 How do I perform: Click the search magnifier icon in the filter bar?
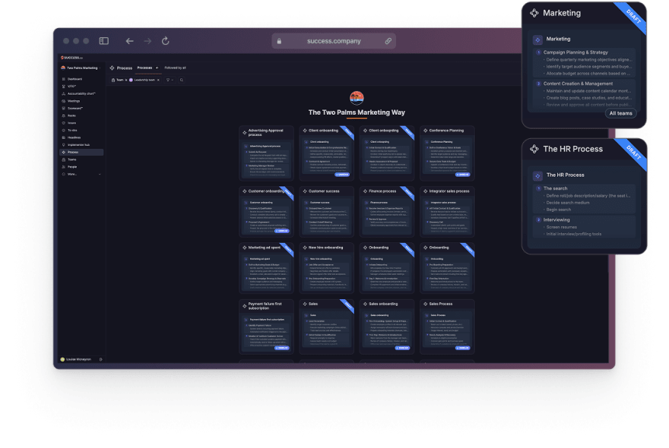coord(182,80)
